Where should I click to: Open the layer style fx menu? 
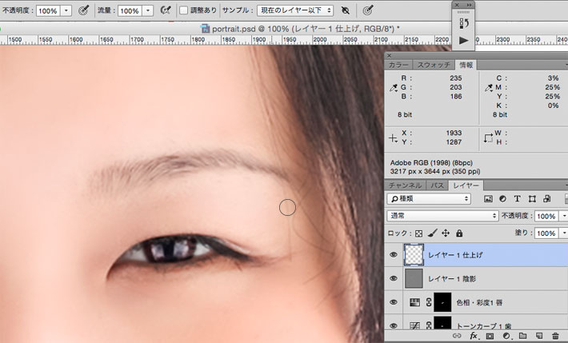pyautogui.click(x=473, y=337)
